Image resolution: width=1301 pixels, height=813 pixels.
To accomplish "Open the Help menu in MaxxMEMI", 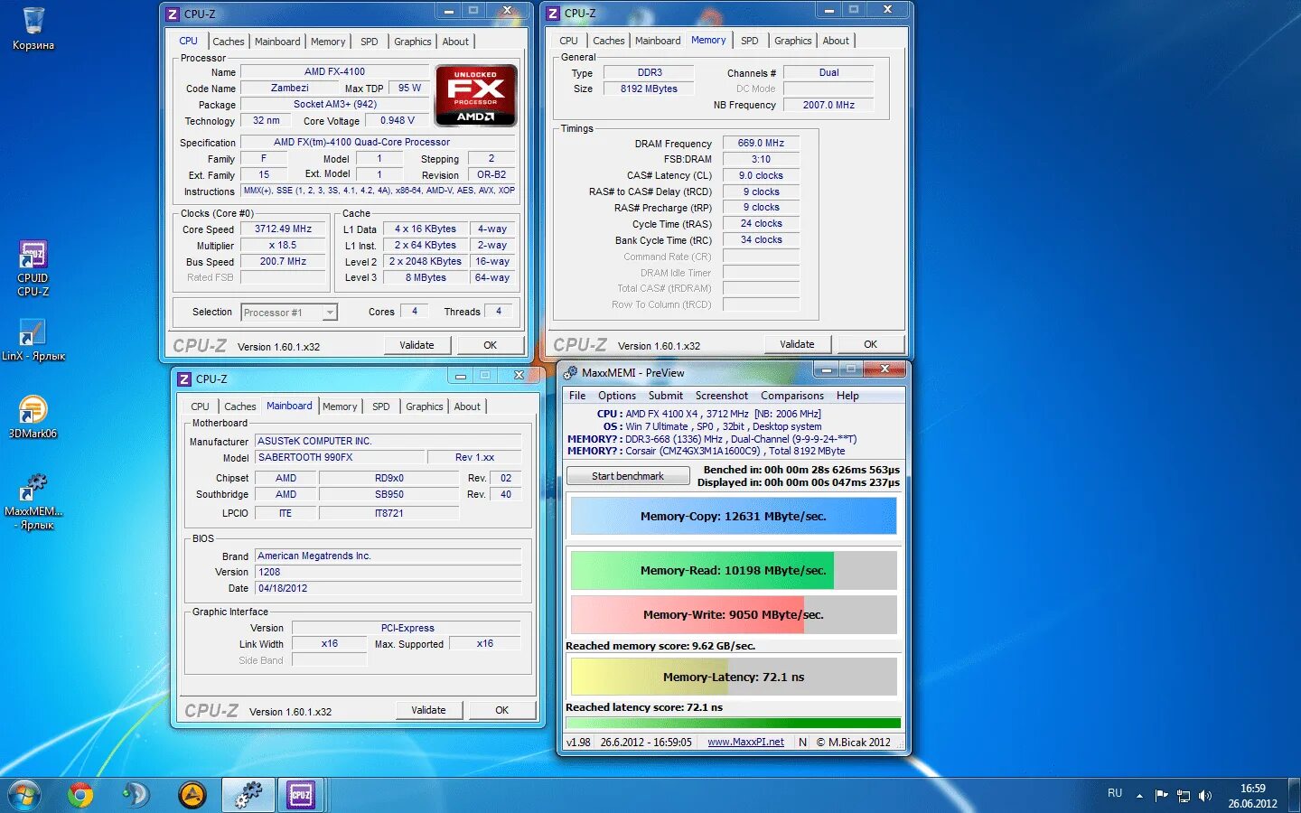I will [x=847, y=396].
